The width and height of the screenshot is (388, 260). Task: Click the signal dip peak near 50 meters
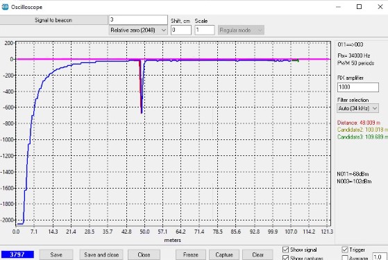142,113
